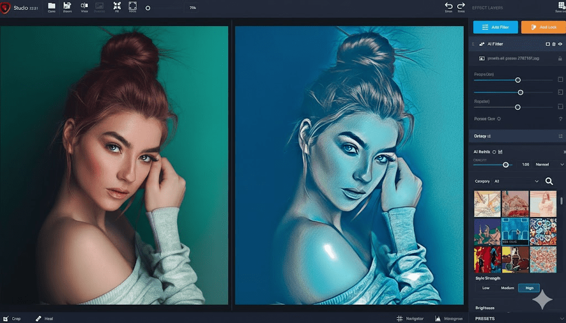Click the delete icon on the AI Filter layer
Image resolution: width=566 pixels, height=323 pixels.
(554, 44)
